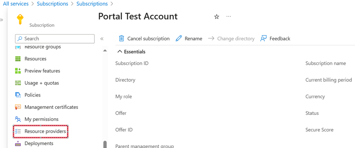Click the first Subscriptions breadcrumb link
The height and width of the screenshot is (148, 355).
[53, 4]
